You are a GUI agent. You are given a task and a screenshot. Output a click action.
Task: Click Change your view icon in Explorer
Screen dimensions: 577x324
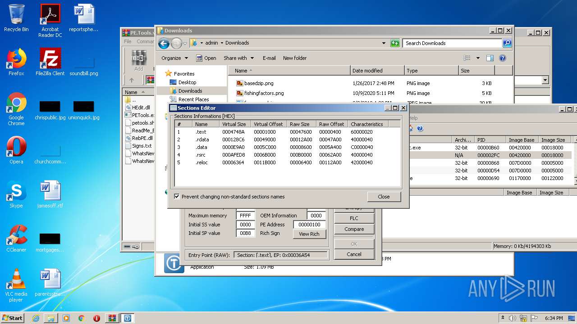(467, 58)
